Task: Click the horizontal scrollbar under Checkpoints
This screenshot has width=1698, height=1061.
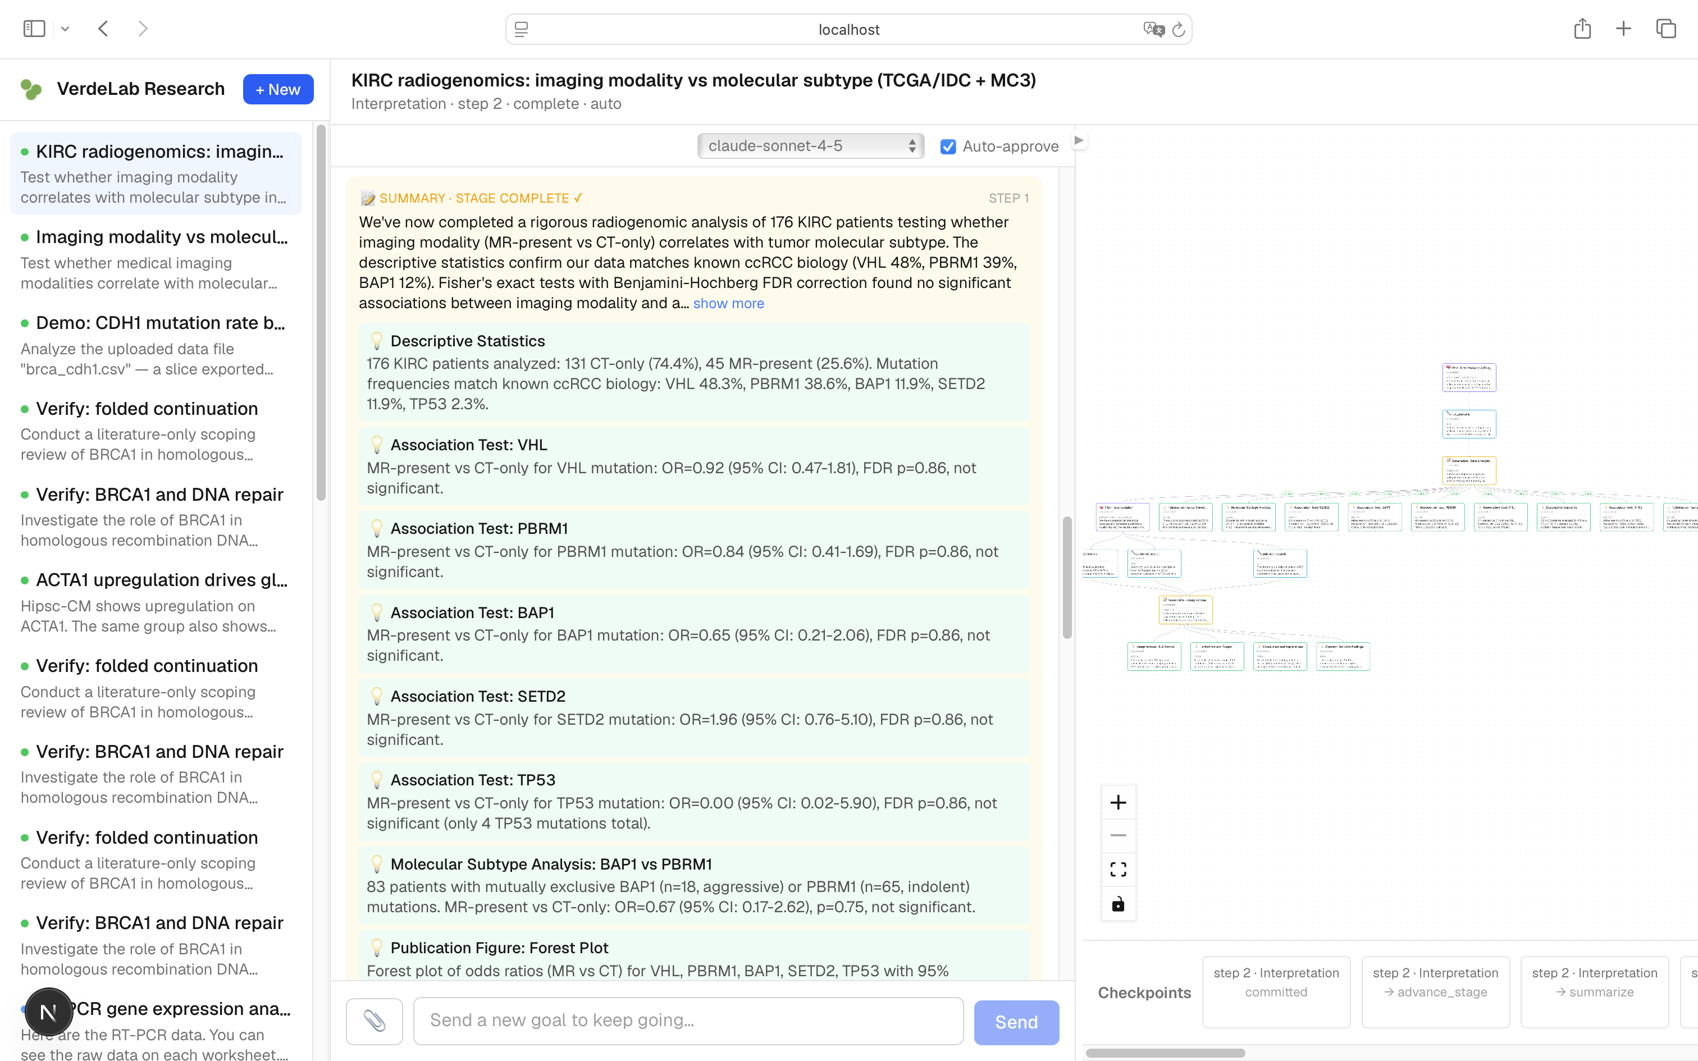Action: (x=1166, y=1053)
